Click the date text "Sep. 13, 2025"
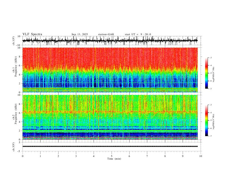The image size is (226, 175). (x=80, y=34)
